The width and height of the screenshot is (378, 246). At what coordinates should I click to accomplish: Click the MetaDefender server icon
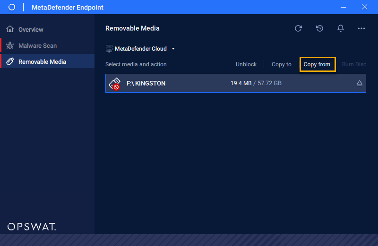109,49
